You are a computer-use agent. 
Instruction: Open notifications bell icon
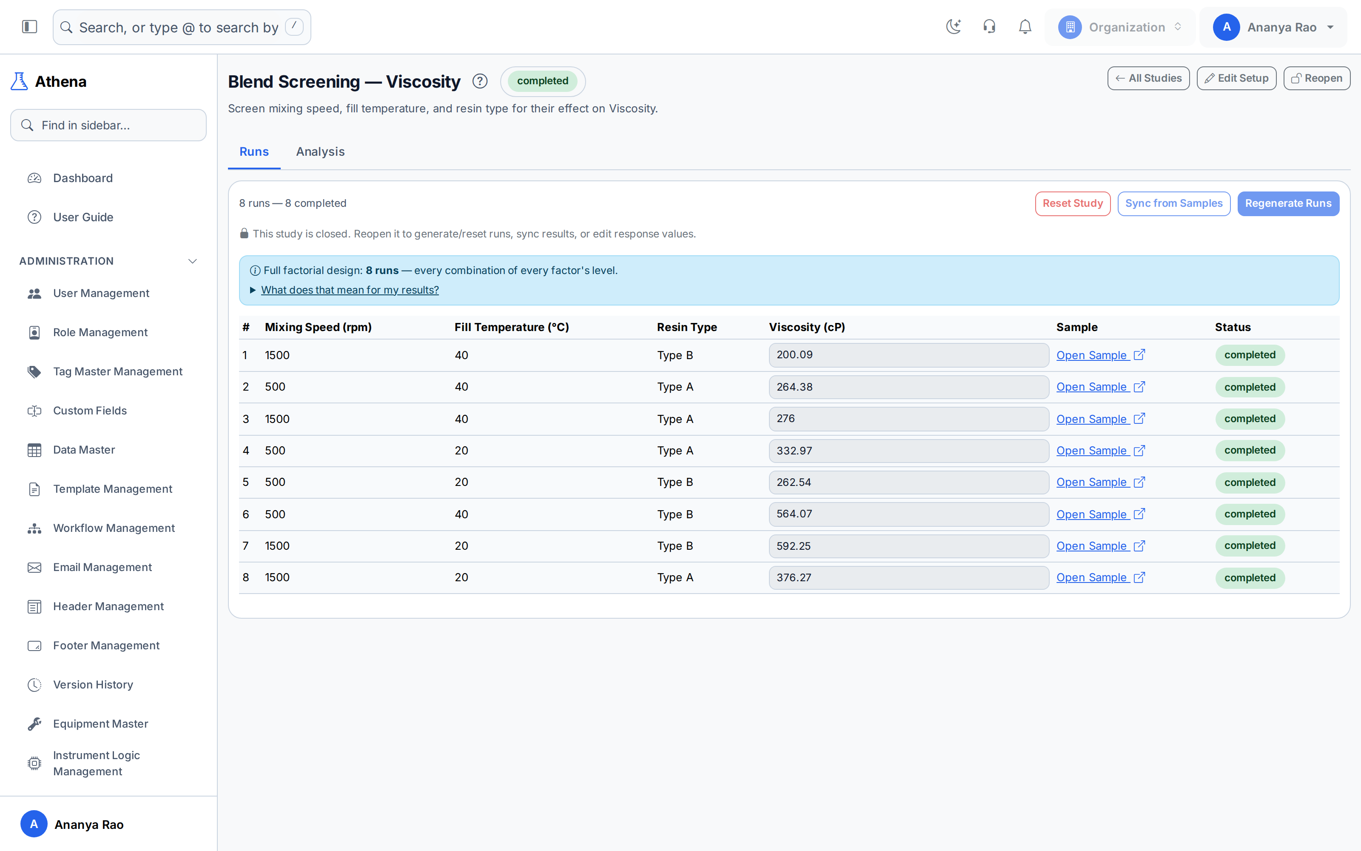click(x=1025, y=27)
